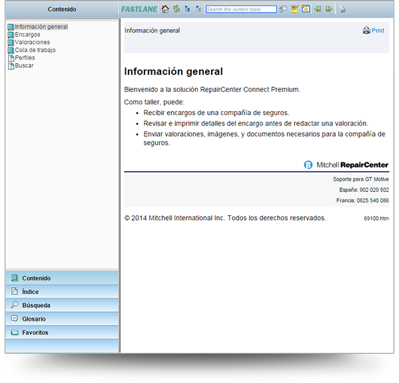Image resolution: width=399 pixels, height=383 pixels.
Task: Click the green refresh arrows toolbar icon
Action: click(177, 9)
